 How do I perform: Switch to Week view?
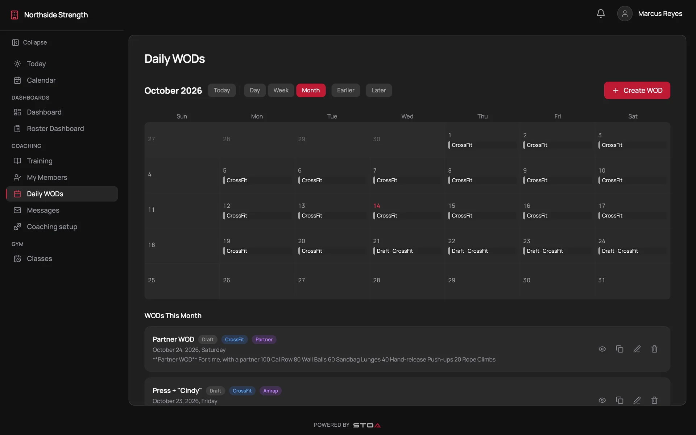click(281, 90)
